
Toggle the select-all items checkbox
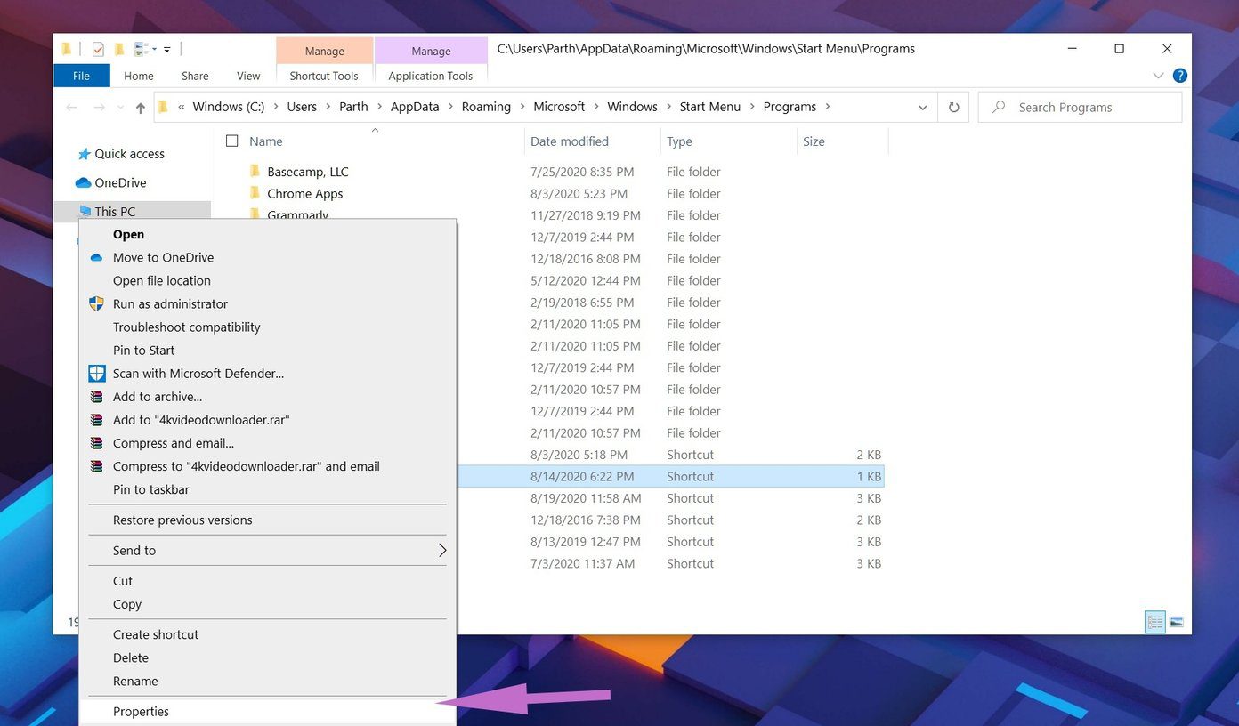tap(232, 141)
